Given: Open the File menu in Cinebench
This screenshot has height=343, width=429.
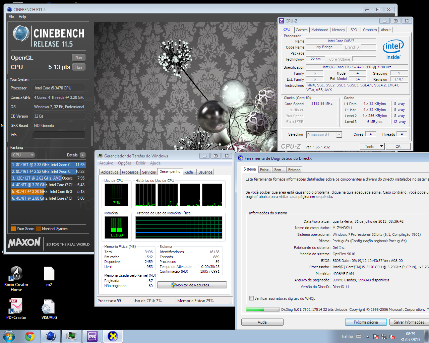Looking at the screenshot, I should point(11,17).
